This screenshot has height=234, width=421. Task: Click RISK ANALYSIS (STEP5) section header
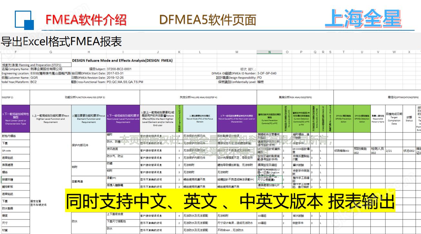tap(295, 97)
